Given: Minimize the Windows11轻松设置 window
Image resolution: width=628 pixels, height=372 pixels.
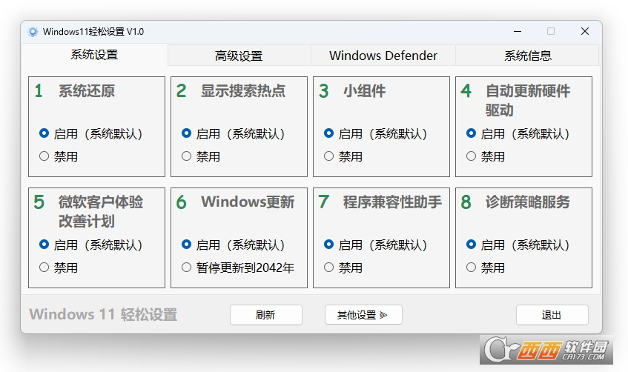Looking at the screenshot, I should pyautogui.click(x=518, y=31).
